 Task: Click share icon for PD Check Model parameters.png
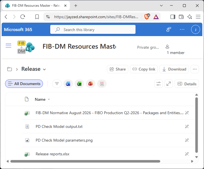pyautogui.click(x=187, y=140)
